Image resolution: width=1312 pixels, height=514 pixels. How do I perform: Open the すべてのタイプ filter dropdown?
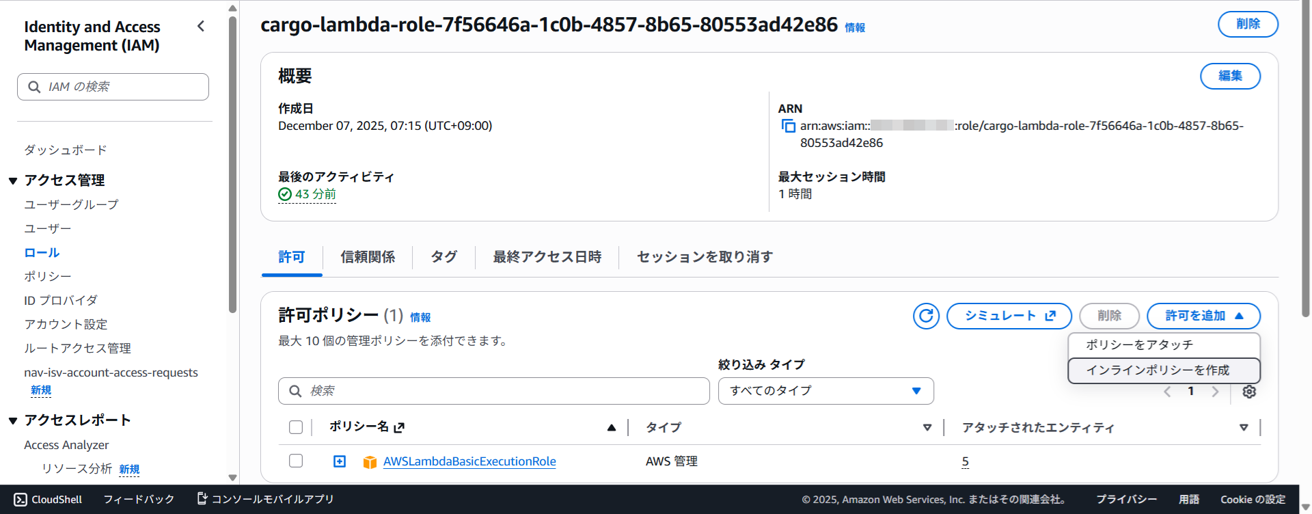[825, 391]
